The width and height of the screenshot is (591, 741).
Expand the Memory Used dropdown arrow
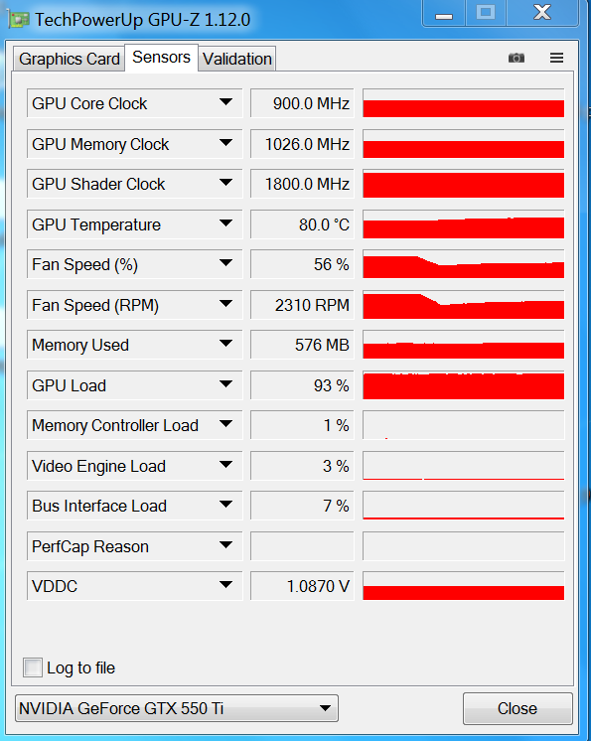click(225, 343)
